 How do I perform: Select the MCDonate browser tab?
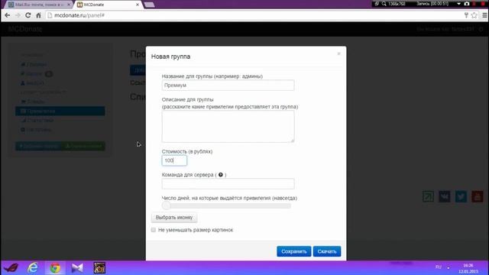(x=108, y=5)
